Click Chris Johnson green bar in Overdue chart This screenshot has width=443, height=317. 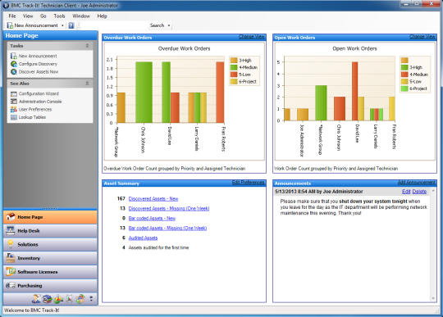[x=144, y=93]
